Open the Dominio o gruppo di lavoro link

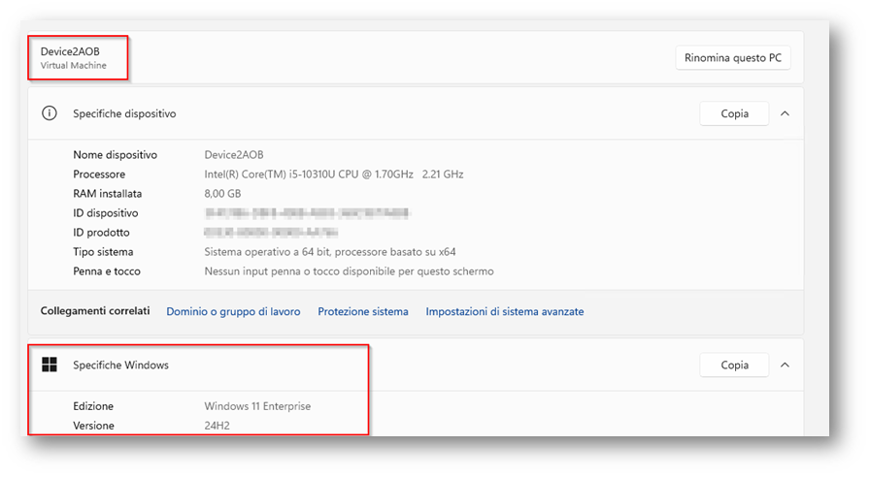234,311
